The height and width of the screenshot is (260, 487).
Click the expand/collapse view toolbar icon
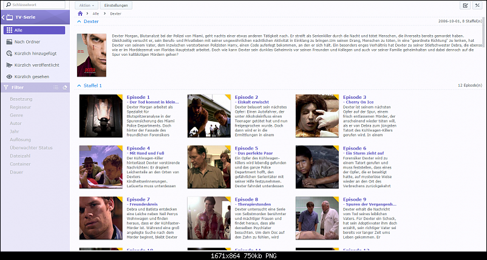click(x=477, y=5)
